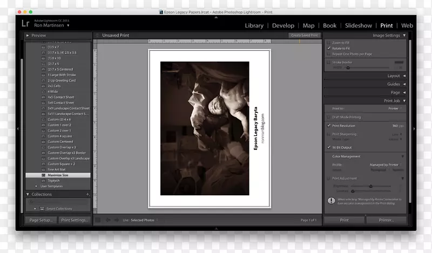Click the warning icon near Managed by Printer note
This screenshot has width=432, height=253.
pos(331,201)
